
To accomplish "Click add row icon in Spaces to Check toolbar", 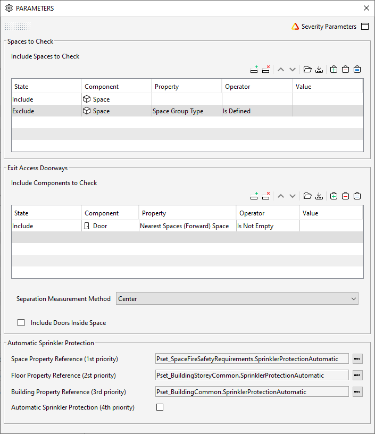I will [x=254, y=69].
